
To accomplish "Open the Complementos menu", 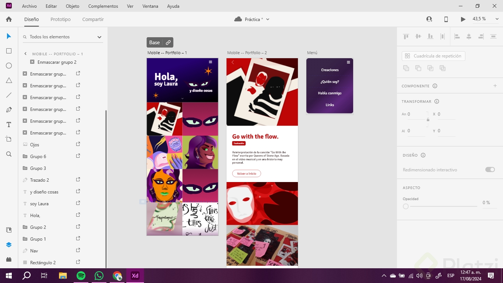I will point(103,6).
